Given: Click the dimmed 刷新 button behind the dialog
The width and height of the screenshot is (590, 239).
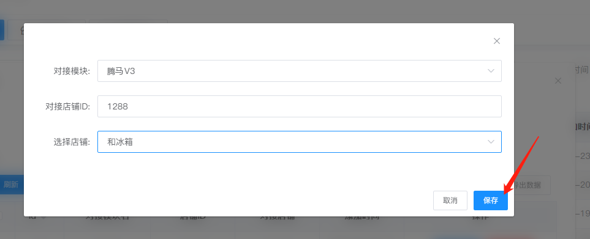Looking at the screenshot, I should coord(12,185).
